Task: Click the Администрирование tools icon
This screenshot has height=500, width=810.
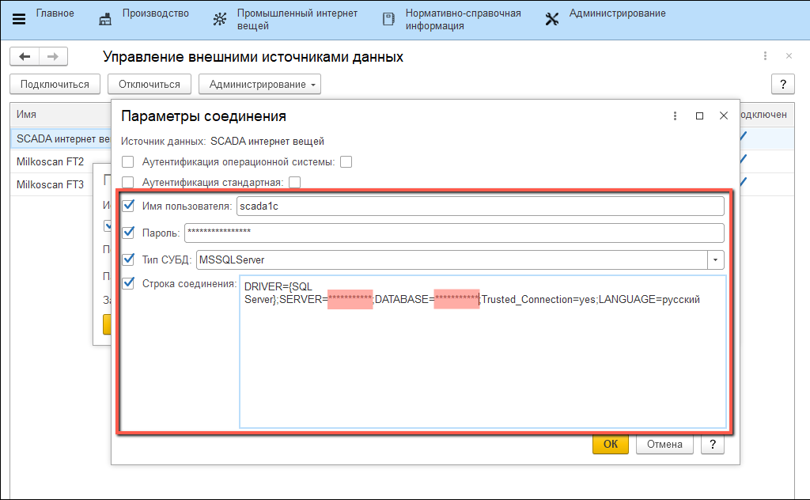Action: 552,19
